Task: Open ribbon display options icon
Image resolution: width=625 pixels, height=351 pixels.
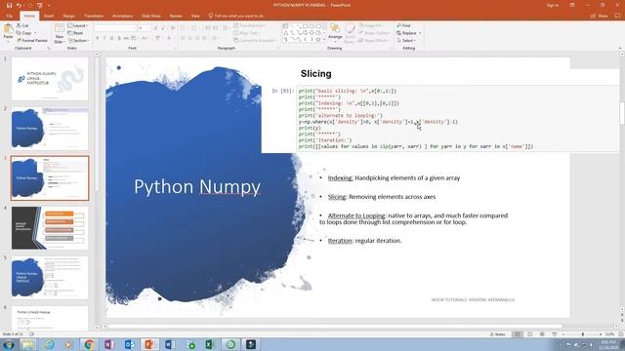Action: pos(572,5)
